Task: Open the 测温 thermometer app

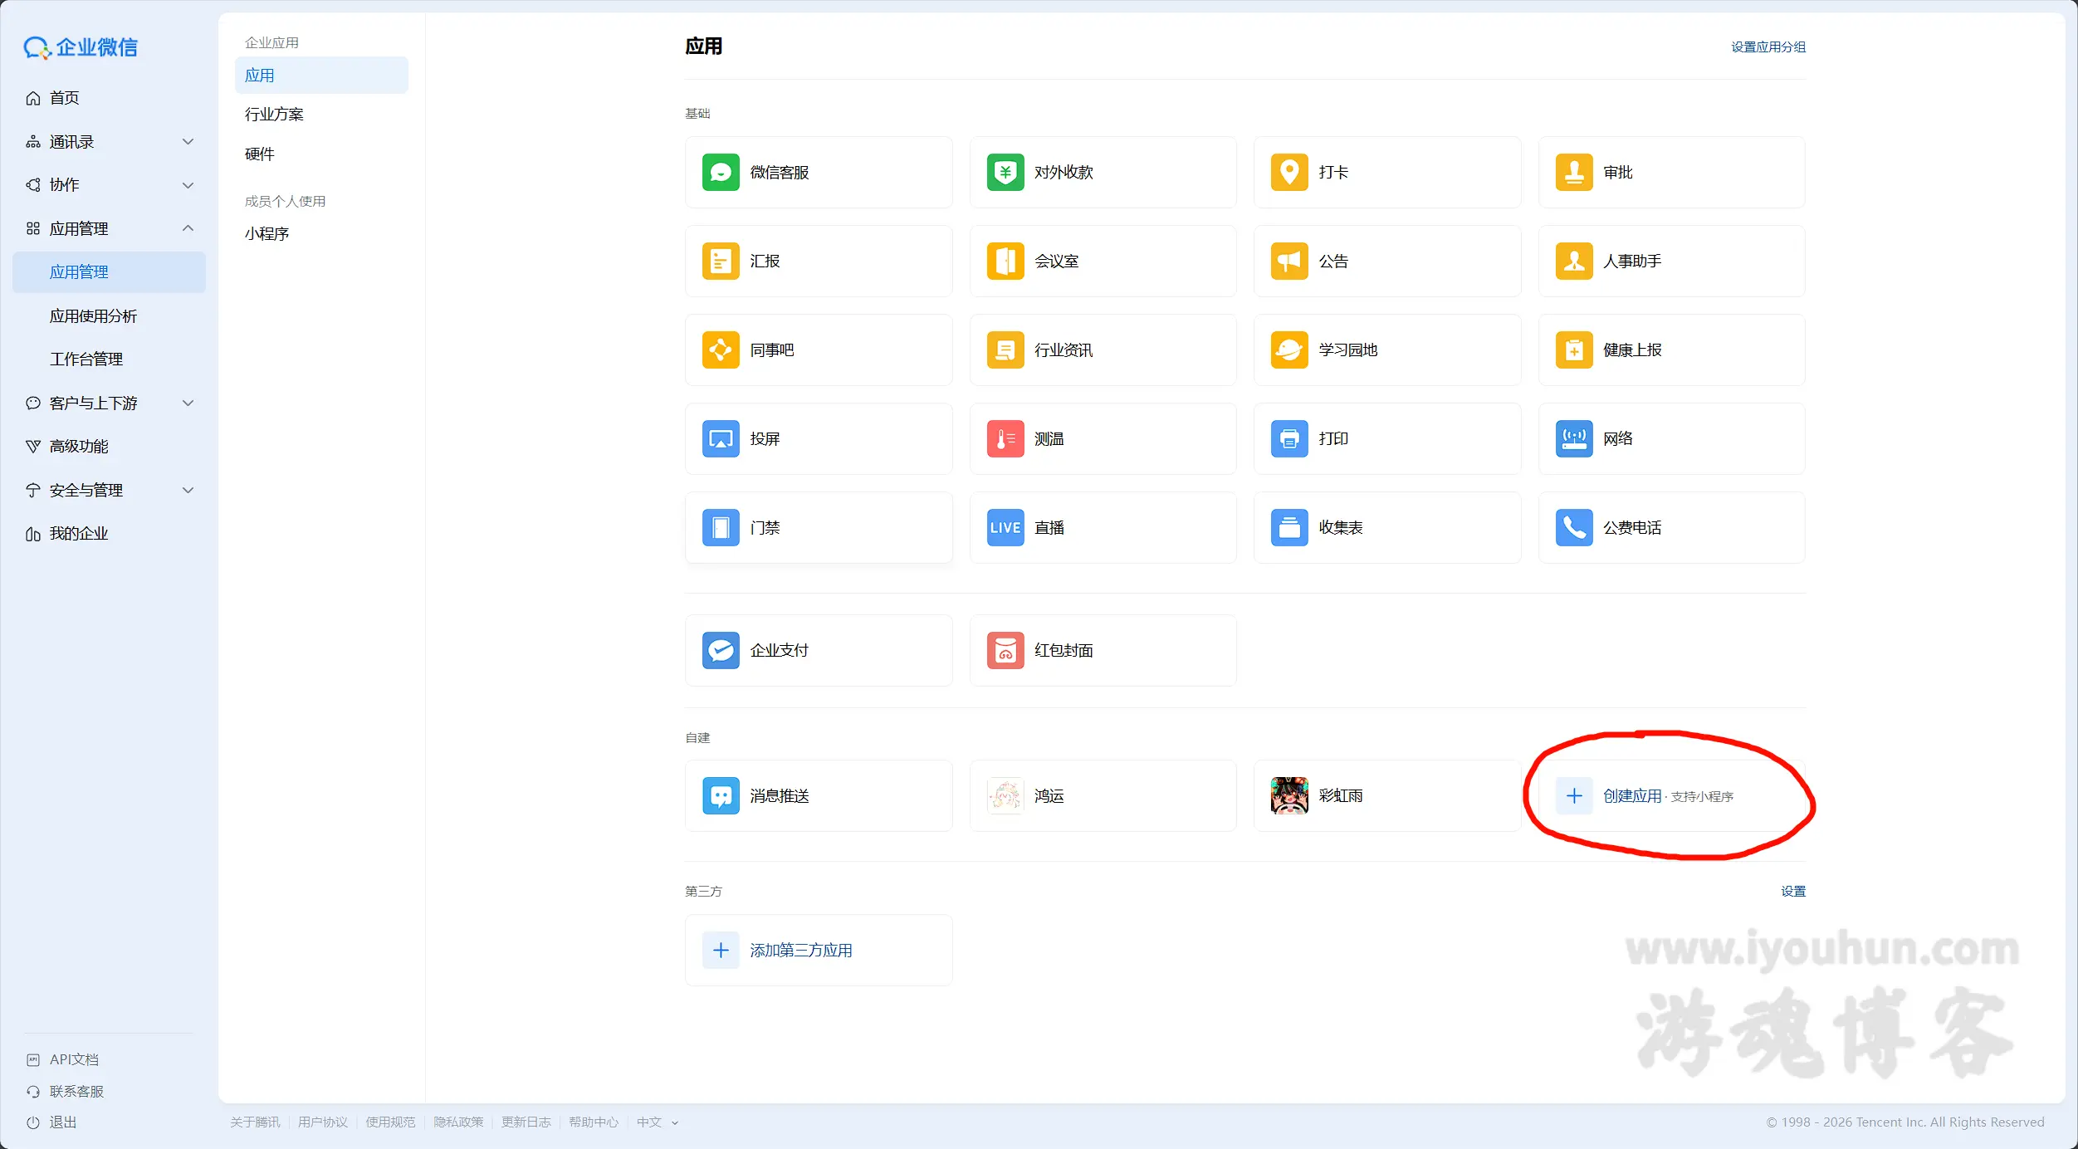Action: pos(1005,439)
